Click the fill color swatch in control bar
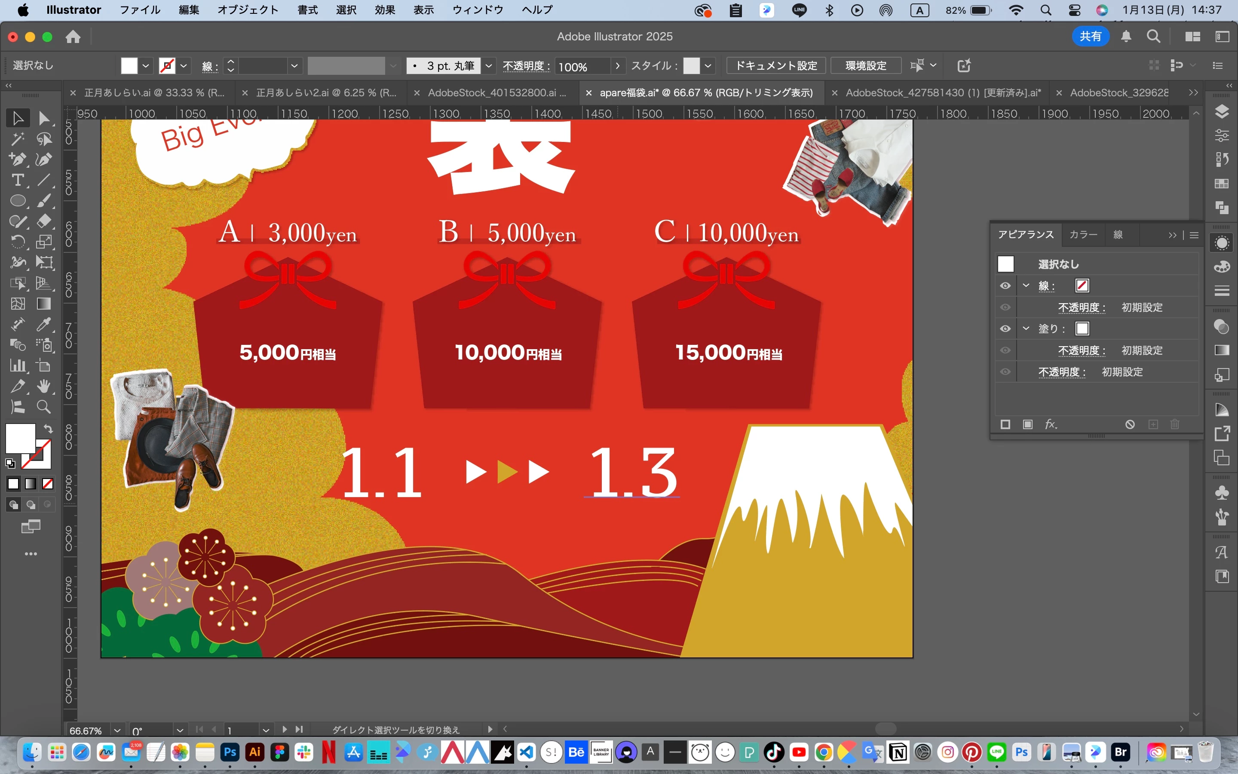The width and height of the screenshot is (1238, 774). [x=129, y=65]
